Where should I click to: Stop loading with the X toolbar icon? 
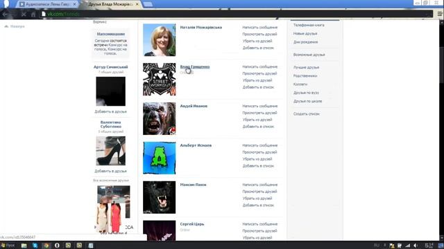coord(24,14)
